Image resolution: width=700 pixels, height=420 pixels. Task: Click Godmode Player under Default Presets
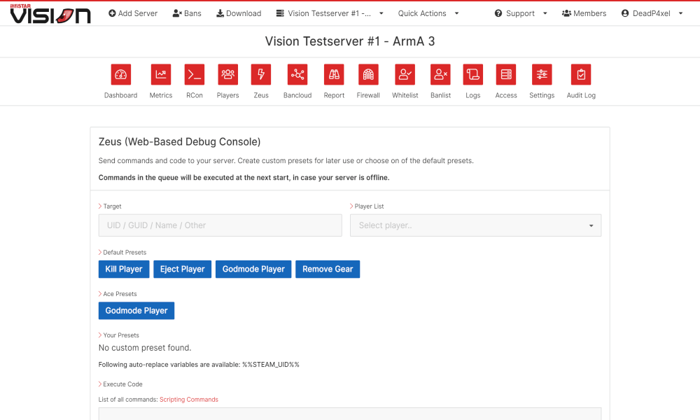click(x=253, y=269)
